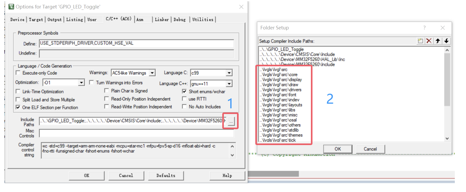Switch to the Target tab
The width and height of the screenshot is (466, 192).
click(36, 20)
